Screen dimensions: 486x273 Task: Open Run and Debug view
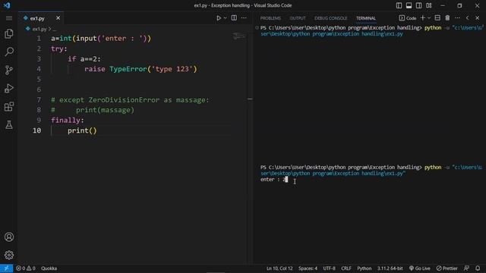point(9,88)
